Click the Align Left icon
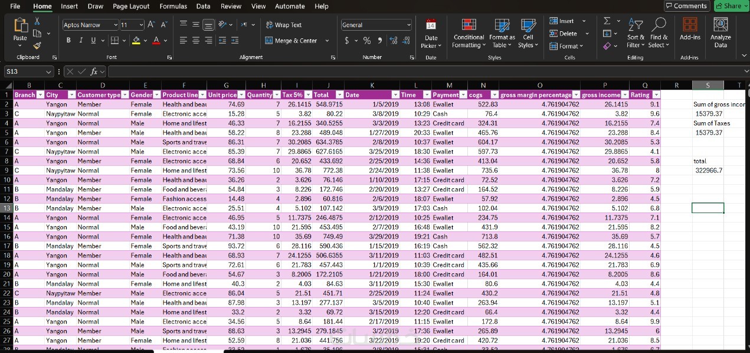750x353 pixels. point(183,40)
